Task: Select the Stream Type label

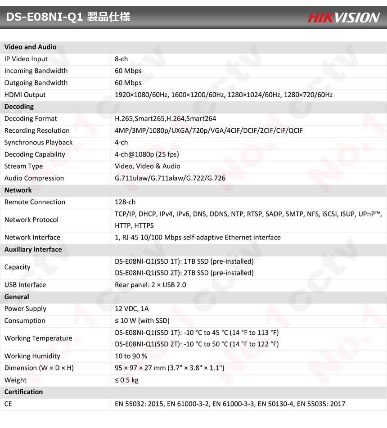Action: pos(23,166)
